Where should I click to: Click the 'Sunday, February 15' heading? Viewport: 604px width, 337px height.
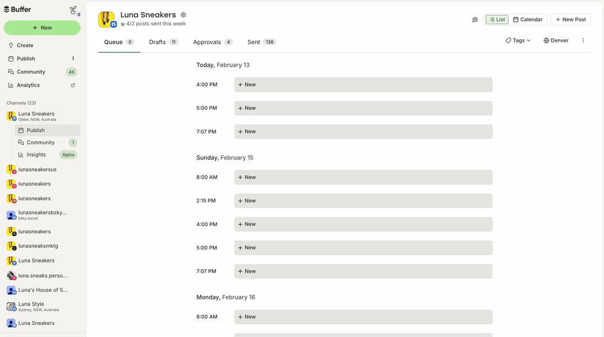[225, 158]
